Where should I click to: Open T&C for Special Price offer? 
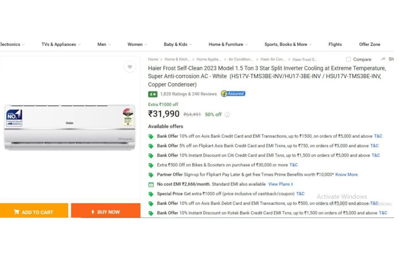pos(301,194)
